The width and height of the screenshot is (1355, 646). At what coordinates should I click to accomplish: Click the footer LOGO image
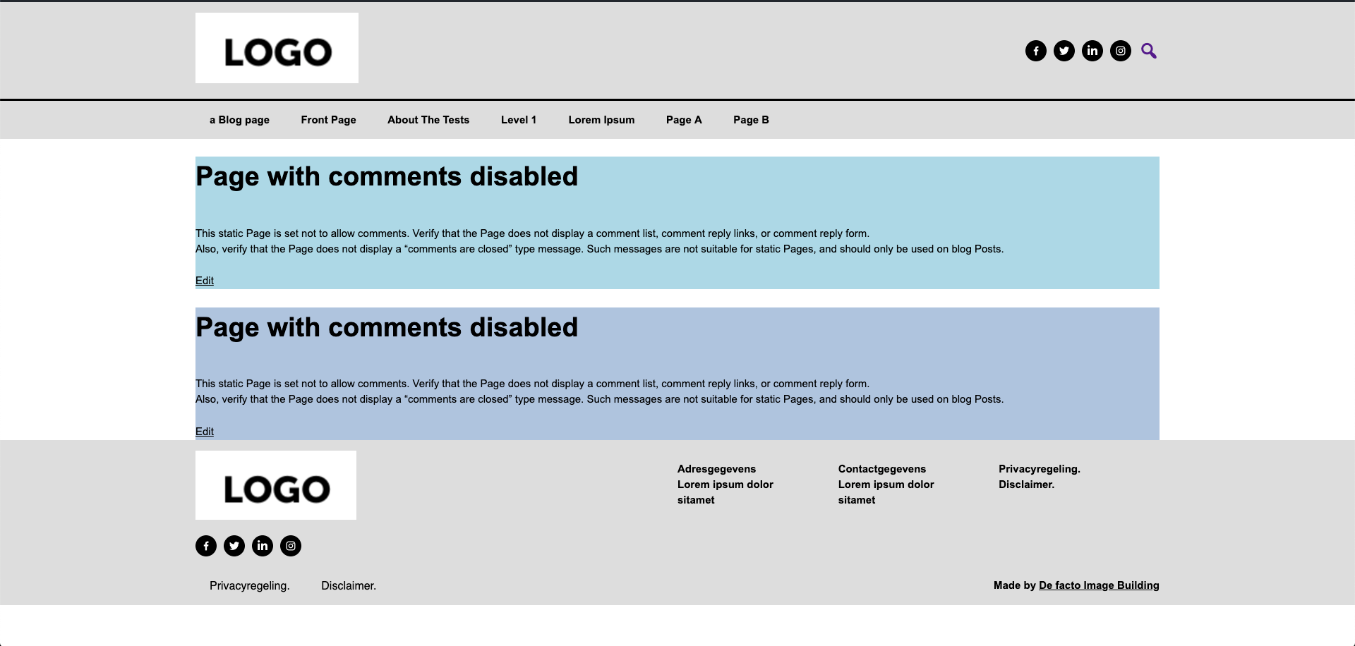pyautogui.click(x=276, y=485)
